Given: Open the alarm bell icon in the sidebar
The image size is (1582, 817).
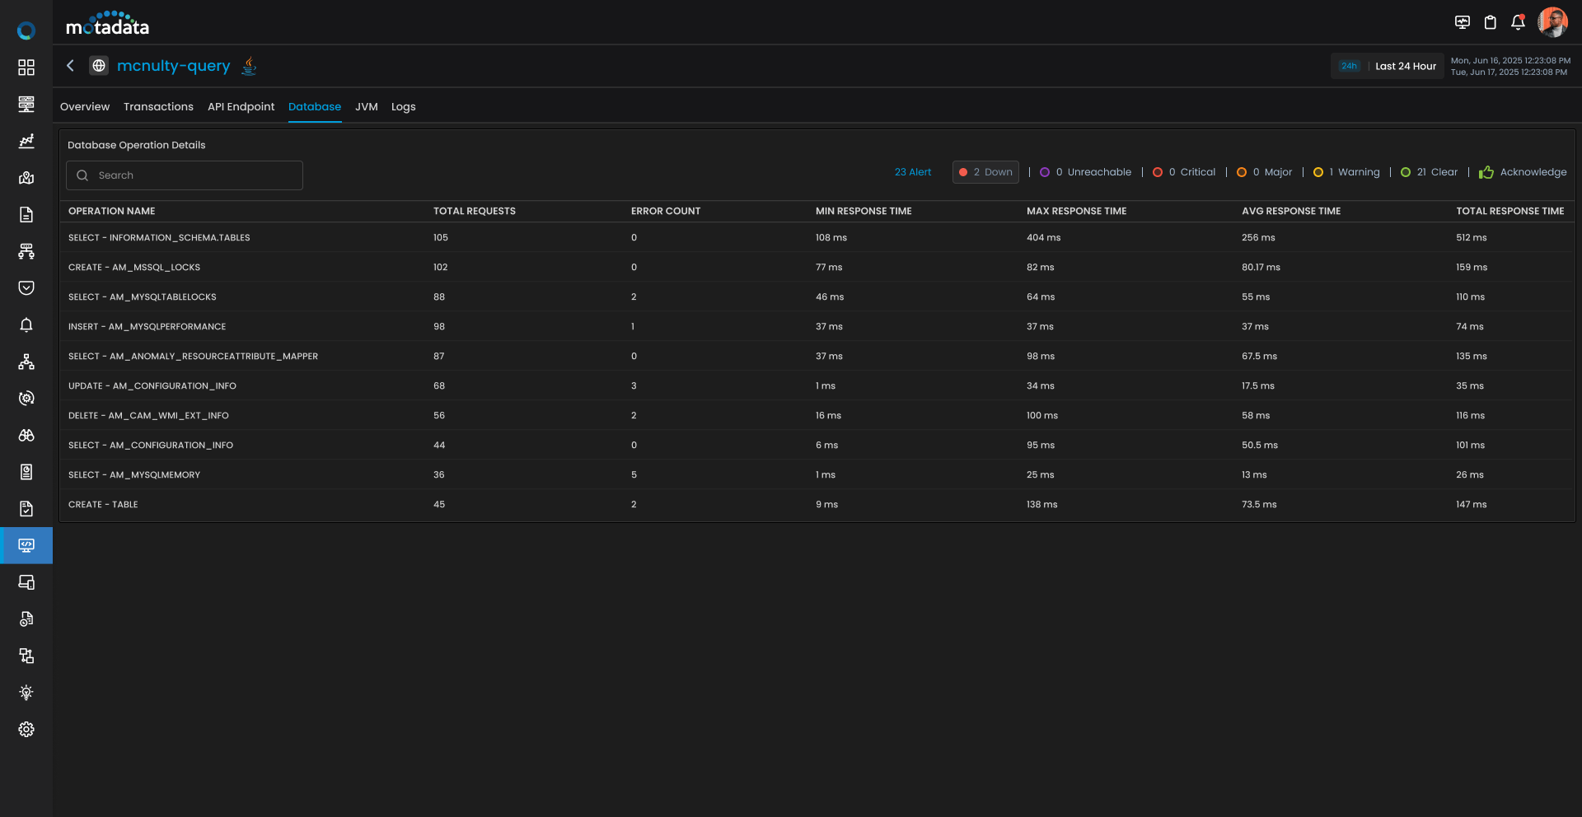Looking at the screenshot, I should (x=26, y=324).
